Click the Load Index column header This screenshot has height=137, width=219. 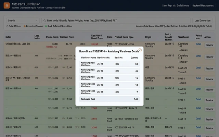point(37,37)
